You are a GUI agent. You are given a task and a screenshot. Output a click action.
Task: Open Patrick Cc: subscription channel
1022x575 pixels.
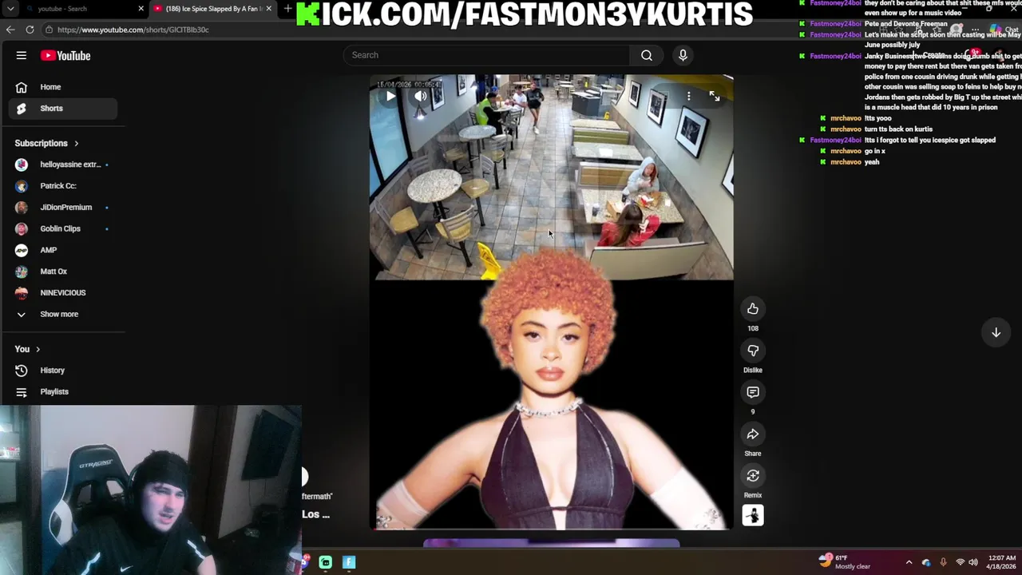[x=63, y=186]
